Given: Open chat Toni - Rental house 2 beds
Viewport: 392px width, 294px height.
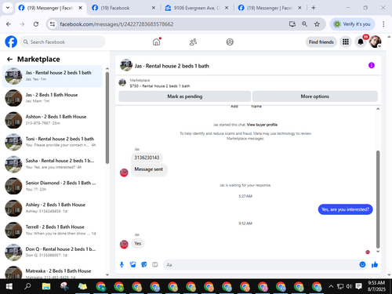Looking at the screenshot, I should [x=53, y=142].
